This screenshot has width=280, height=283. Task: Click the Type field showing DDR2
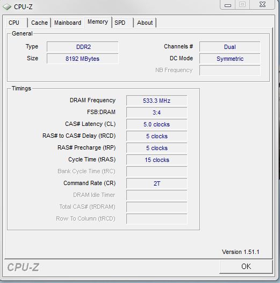[83, 47]
